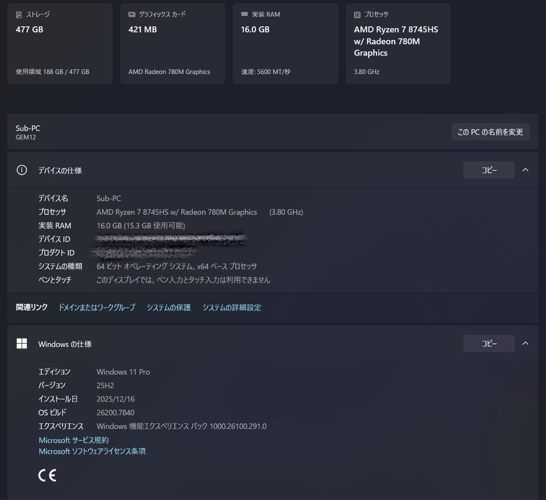Open the 実装 RAM 16.0 GB card
The width and height of the screenshot is (546, 500).
click(286, 43)
